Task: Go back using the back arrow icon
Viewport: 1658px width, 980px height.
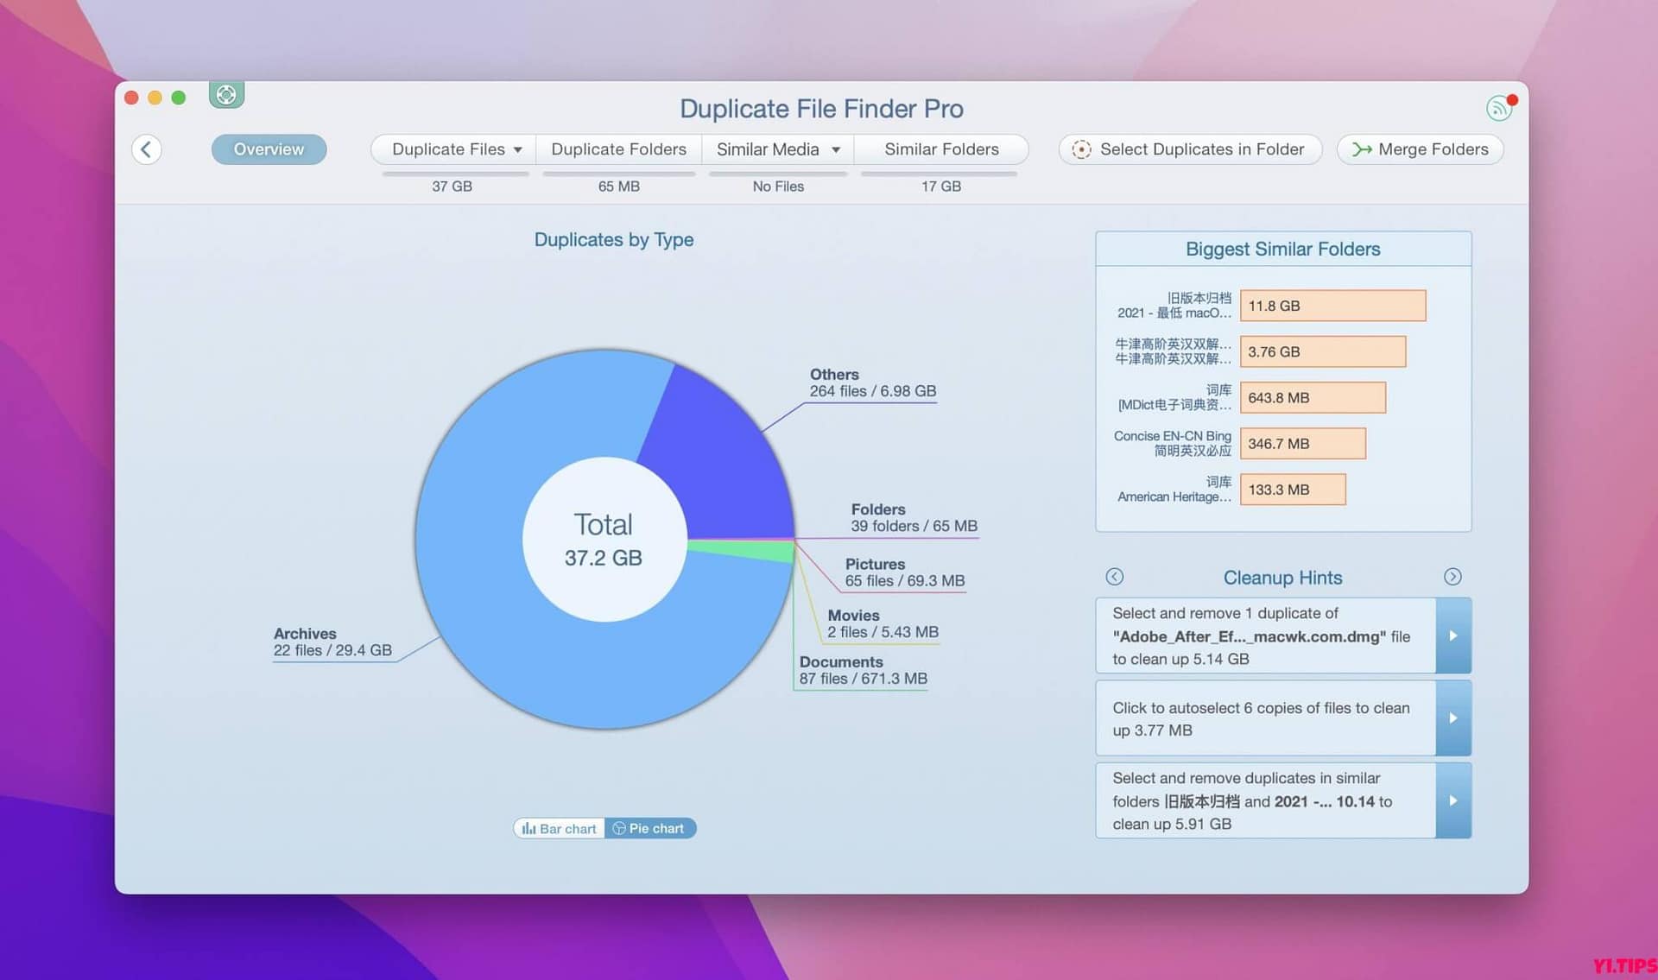Action: pos(147,149)
